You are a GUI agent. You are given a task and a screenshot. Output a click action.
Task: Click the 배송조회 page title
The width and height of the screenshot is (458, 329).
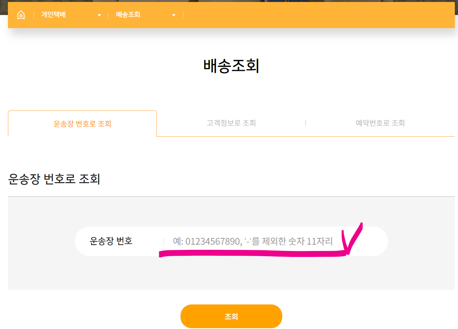tap(231, 67)
